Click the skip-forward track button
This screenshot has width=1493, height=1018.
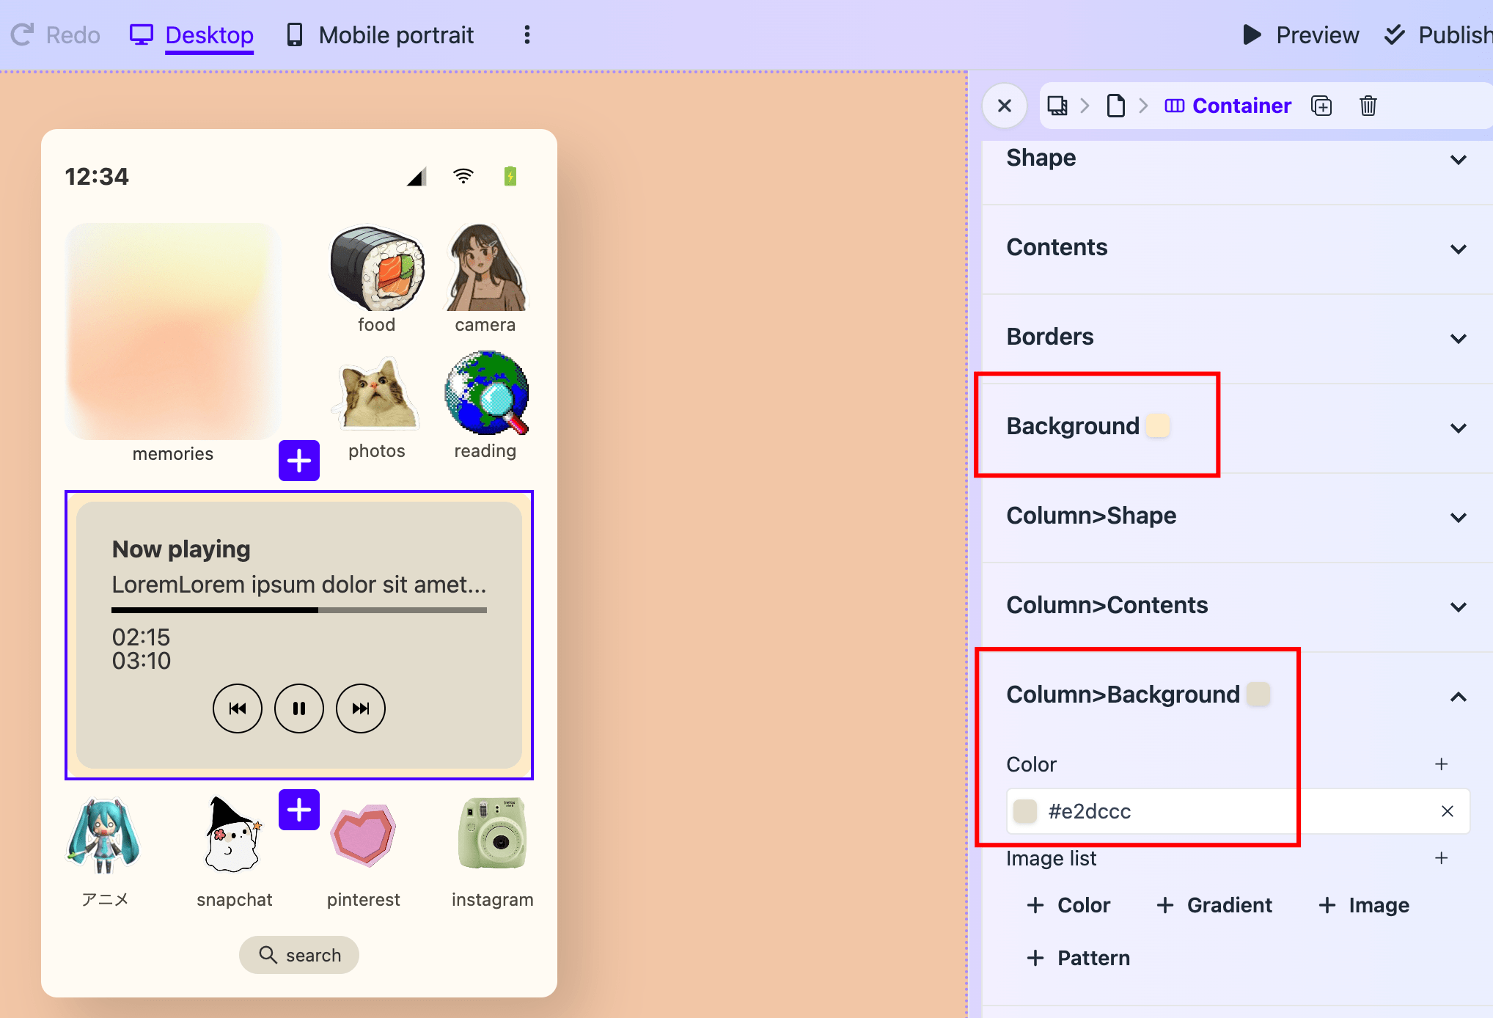(x=360, y=708)
